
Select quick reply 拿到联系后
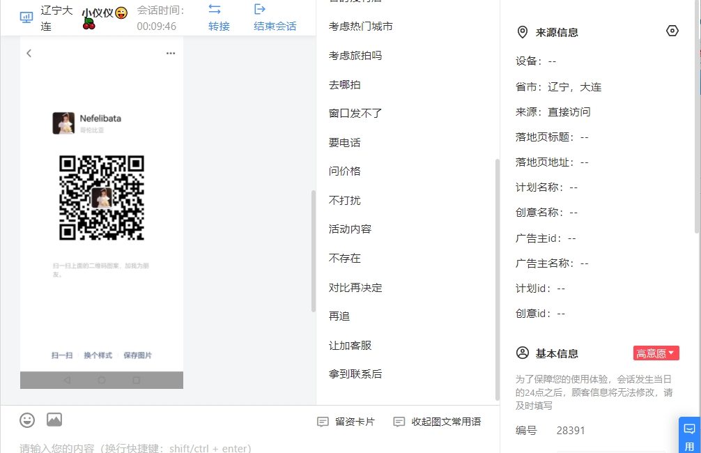(355, 374)
